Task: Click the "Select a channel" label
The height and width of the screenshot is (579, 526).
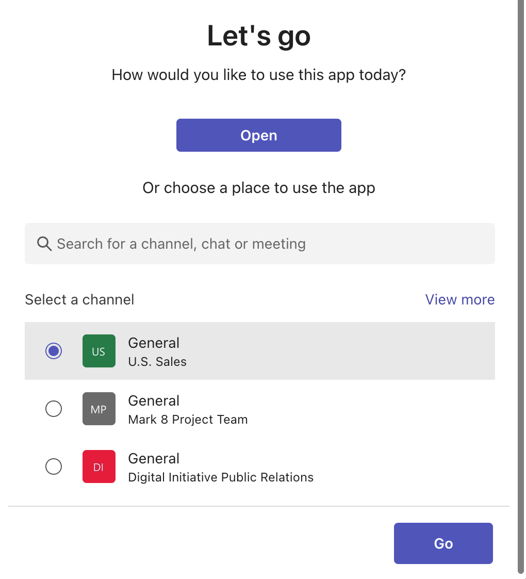Action: point(79,299)
